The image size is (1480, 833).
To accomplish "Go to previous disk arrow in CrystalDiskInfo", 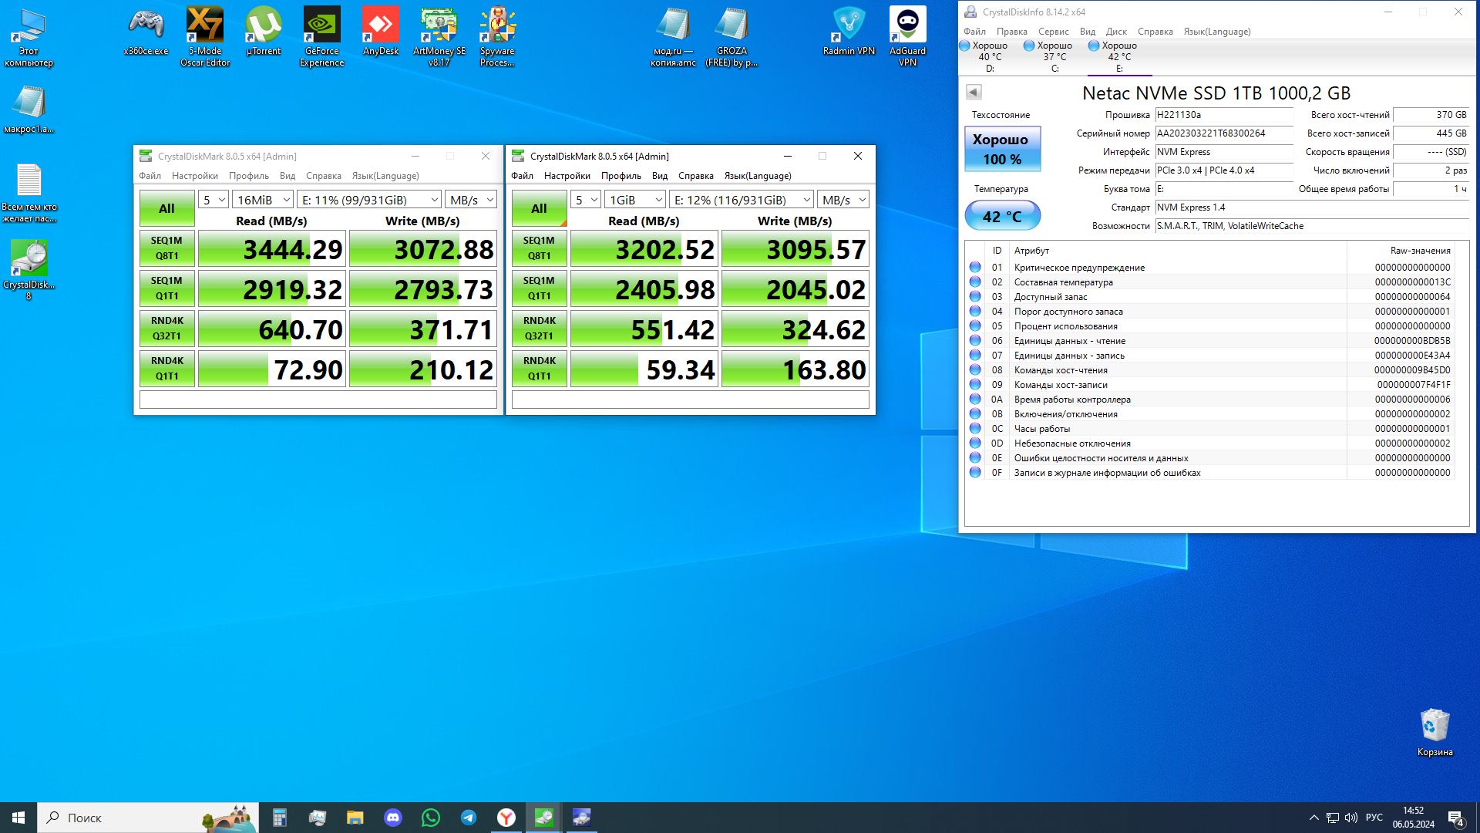I will tap(974, 93).
